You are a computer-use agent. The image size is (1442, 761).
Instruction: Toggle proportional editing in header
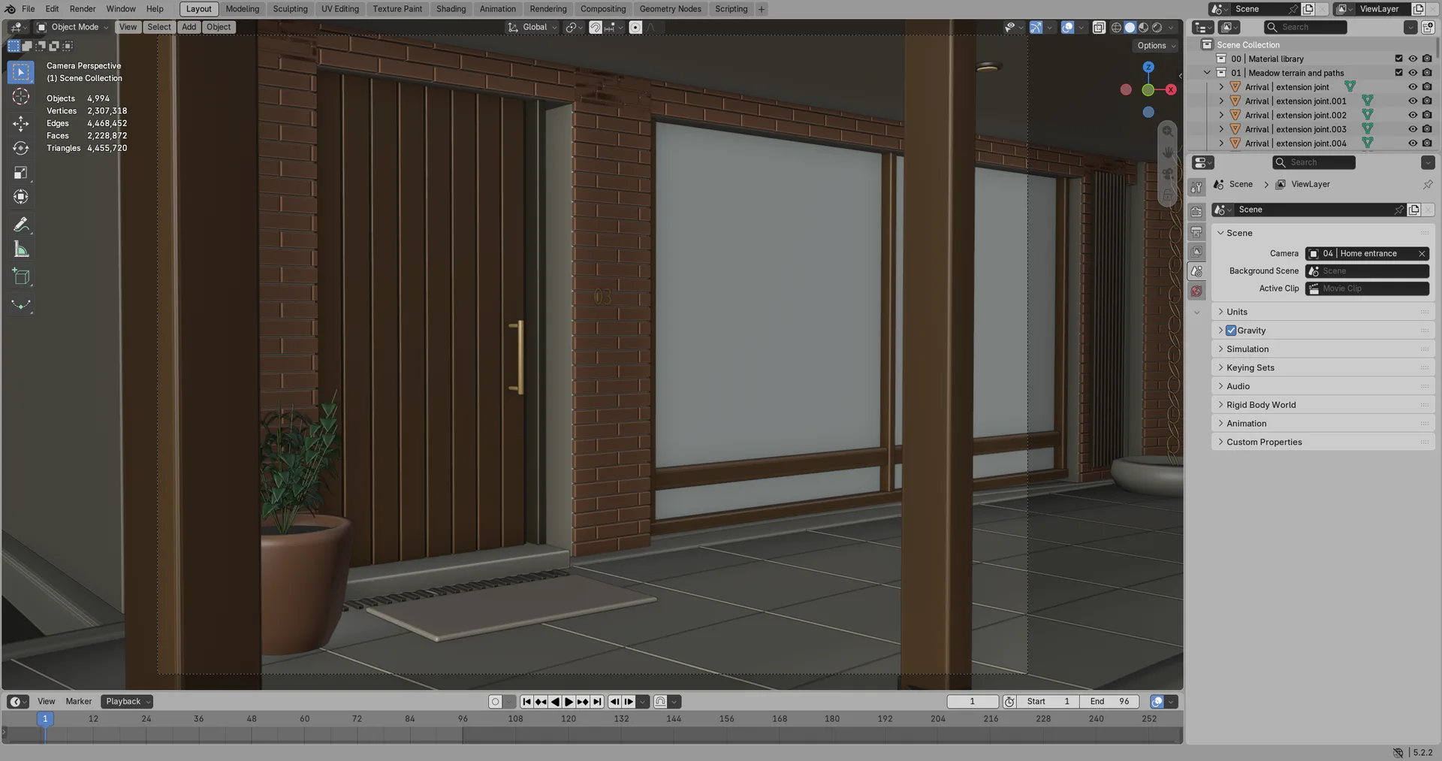(x=635, y=27)
